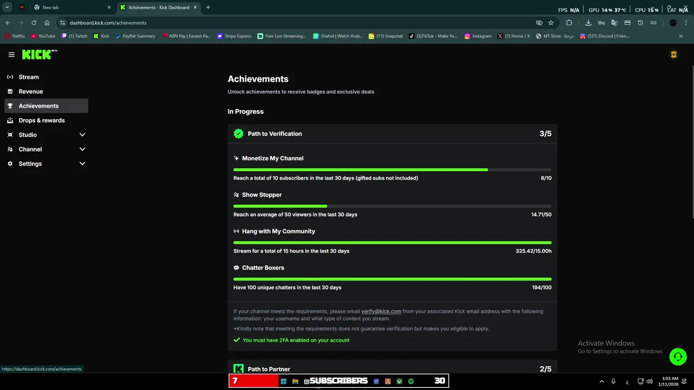694x390 pixels.
Task: Click the link icon in Chrome toolbar
Action: pyautogui.click(x=653, y=23)
